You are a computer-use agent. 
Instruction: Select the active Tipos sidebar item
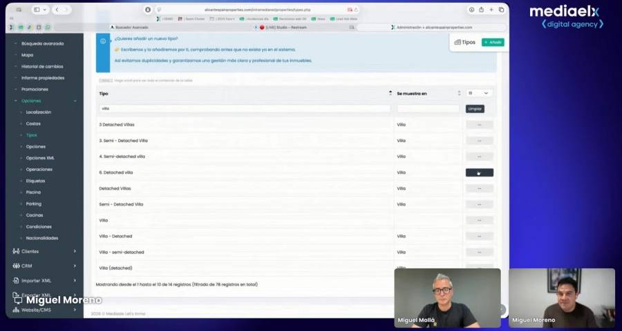point(31,135)
